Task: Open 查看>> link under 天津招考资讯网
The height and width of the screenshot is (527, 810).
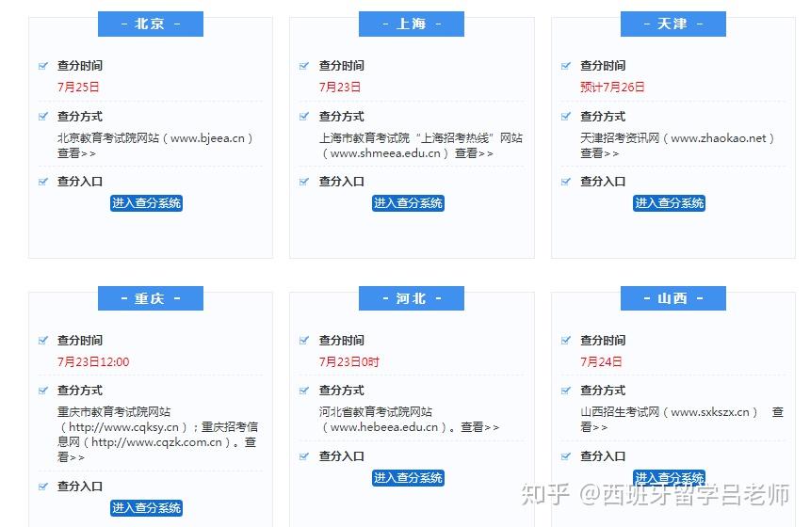Action: (x=599, y=153)
